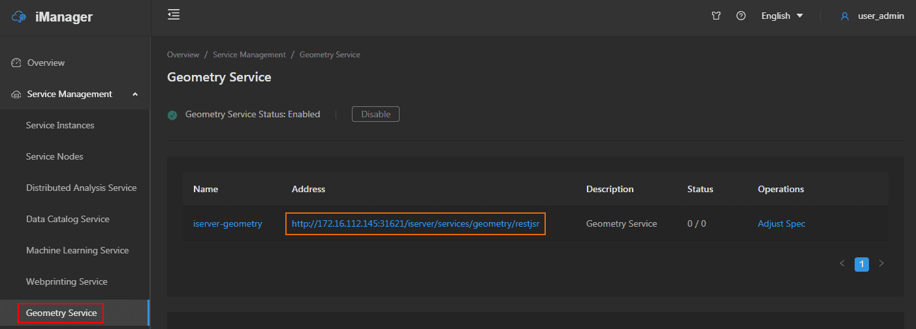Go to Service Management breadcrumb link
This screenshot has width=916, height=329.
[x=249, y=55]
